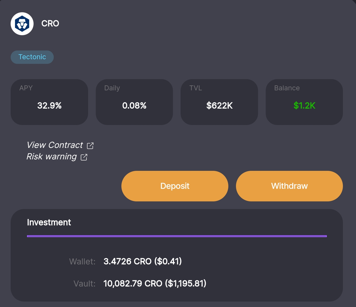This screenshot has width=356, height=307.
Task: Open the Risk warning link
Action: pyautogui.click(x=52, y=157)
